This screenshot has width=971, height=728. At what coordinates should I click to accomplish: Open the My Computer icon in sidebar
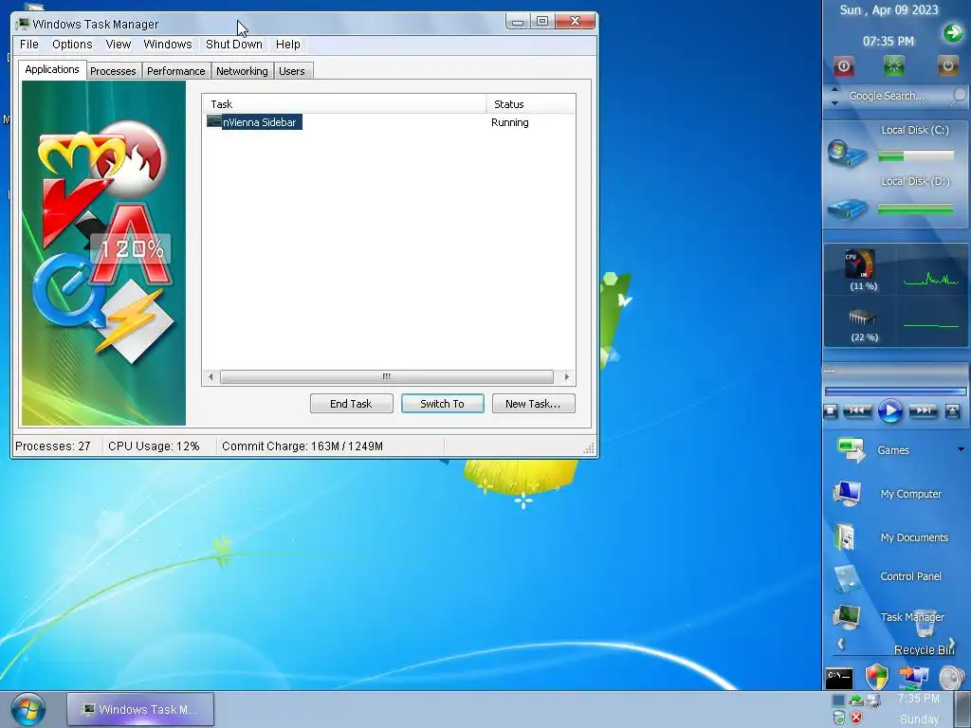coord(847,493)
